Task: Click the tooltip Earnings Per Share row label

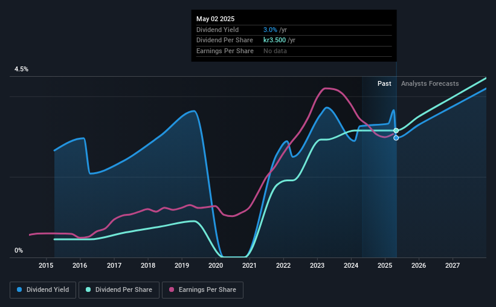Action: click(225, 51)
